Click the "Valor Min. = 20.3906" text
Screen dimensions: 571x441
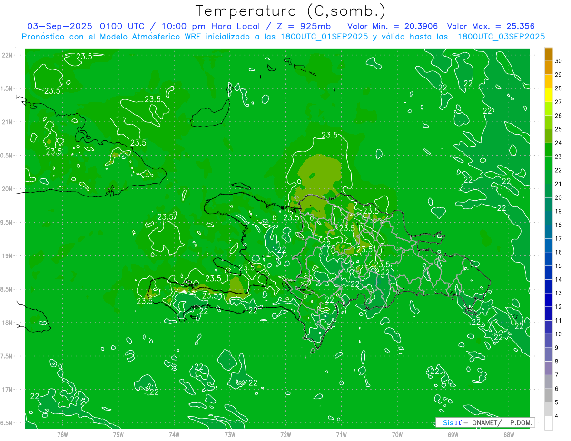pos(394,26)
